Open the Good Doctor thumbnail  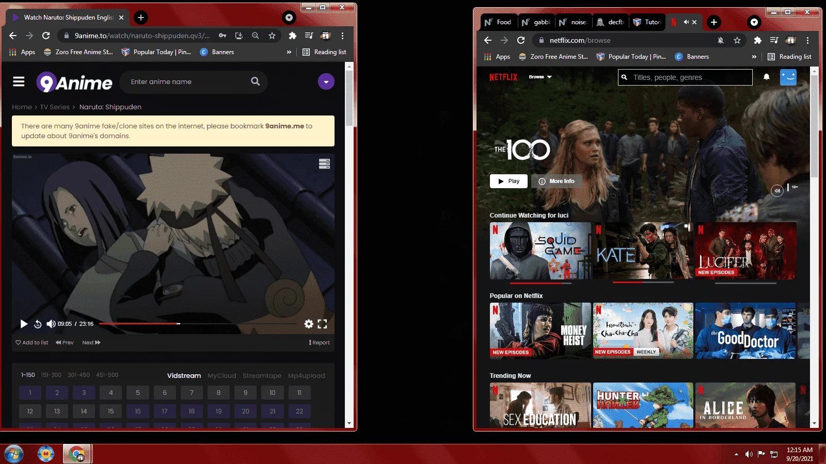pos(745,331)
